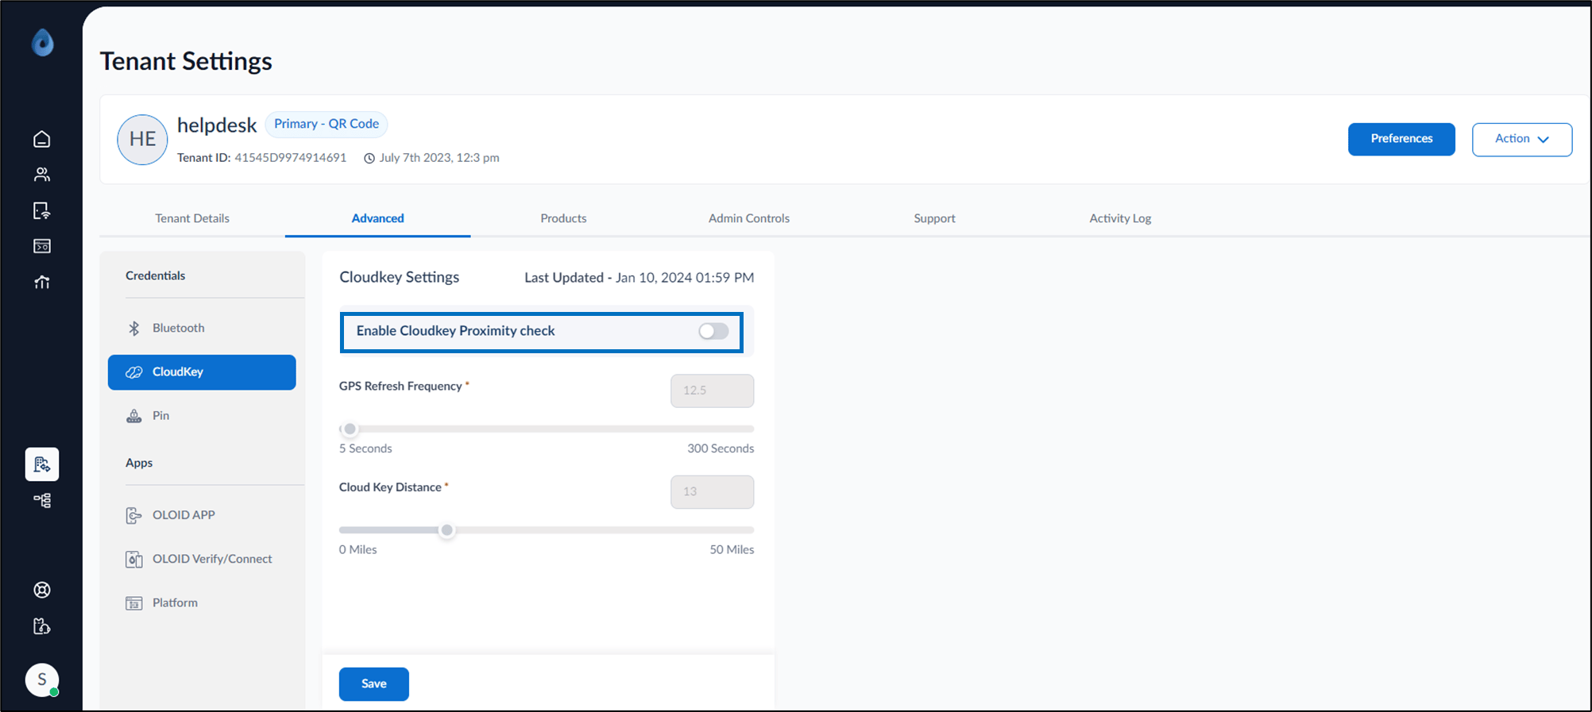Select CloudKey in Credentials menu
Image resolution: width=1592 pixels, height=712 pixels.
point(202,372)
